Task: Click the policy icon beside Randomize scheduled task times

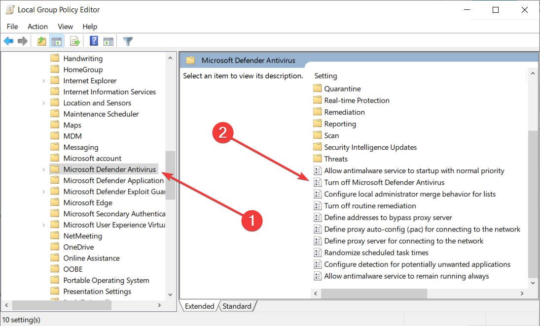Action: coord(318,253)
